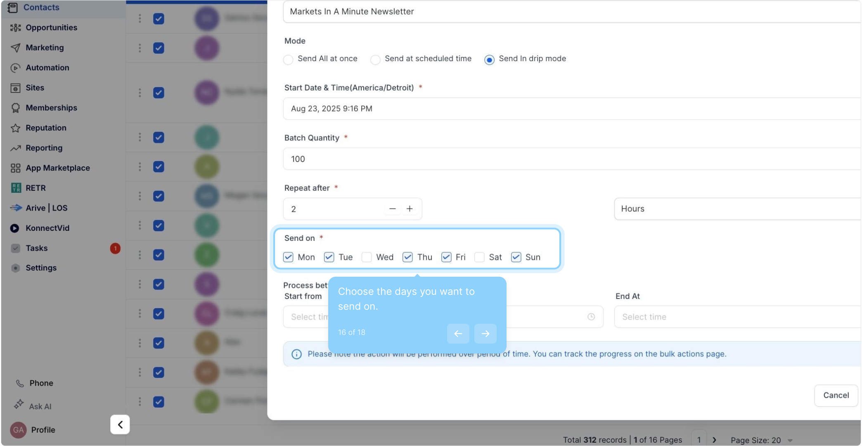Collapse sidebar with left chevron button
862x446 pixels.
(120, 425)
